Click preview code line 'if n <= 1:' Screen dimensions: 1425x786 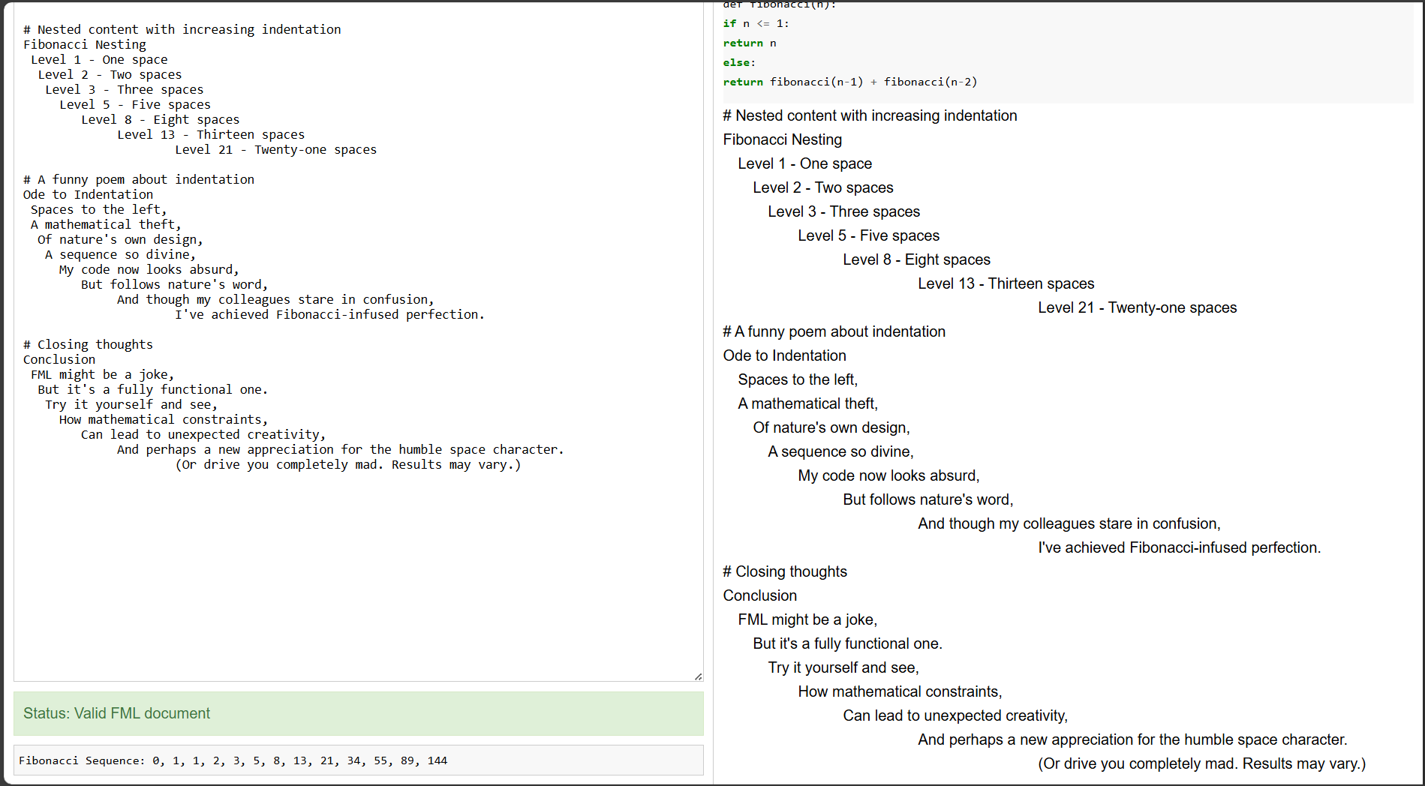(756, 24)
